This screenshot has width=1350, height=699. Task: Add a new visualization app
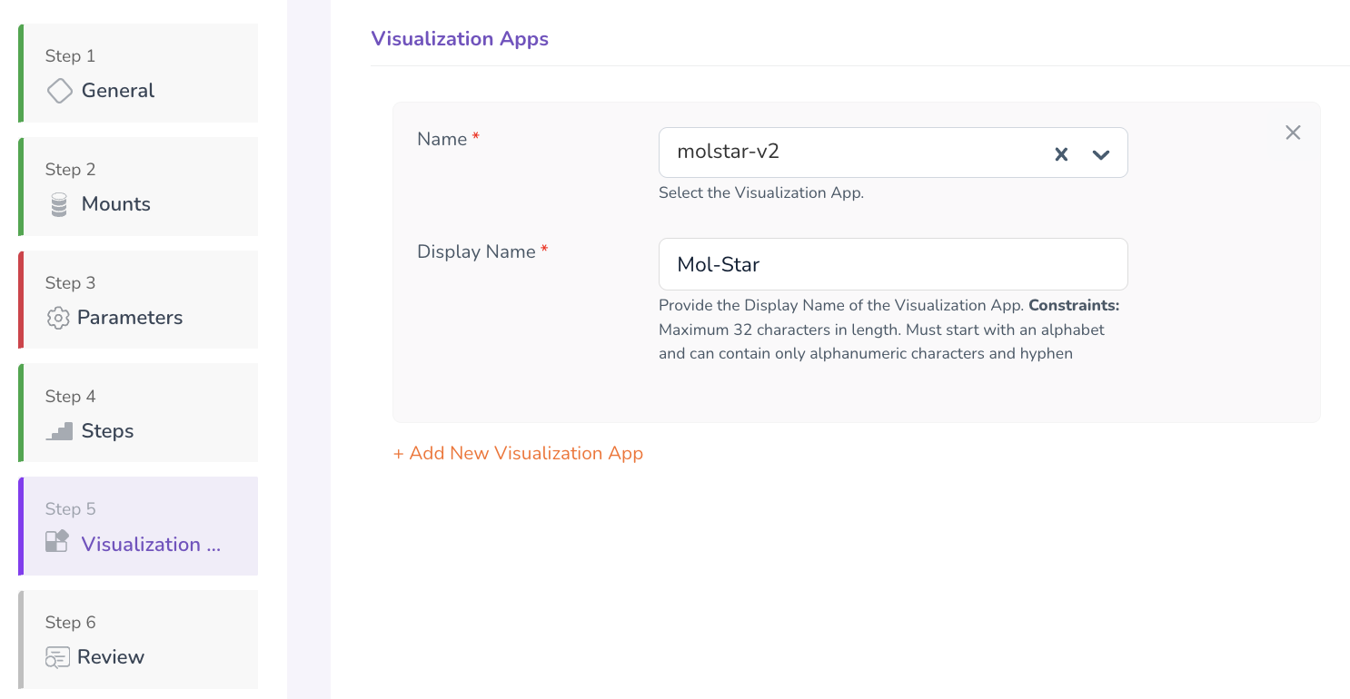(x=518, y=453)
